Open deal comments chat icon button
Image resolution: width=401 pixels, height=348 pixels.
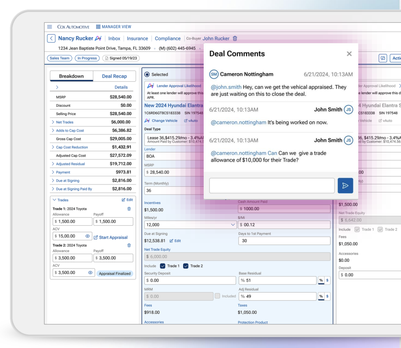coord(383,58)
